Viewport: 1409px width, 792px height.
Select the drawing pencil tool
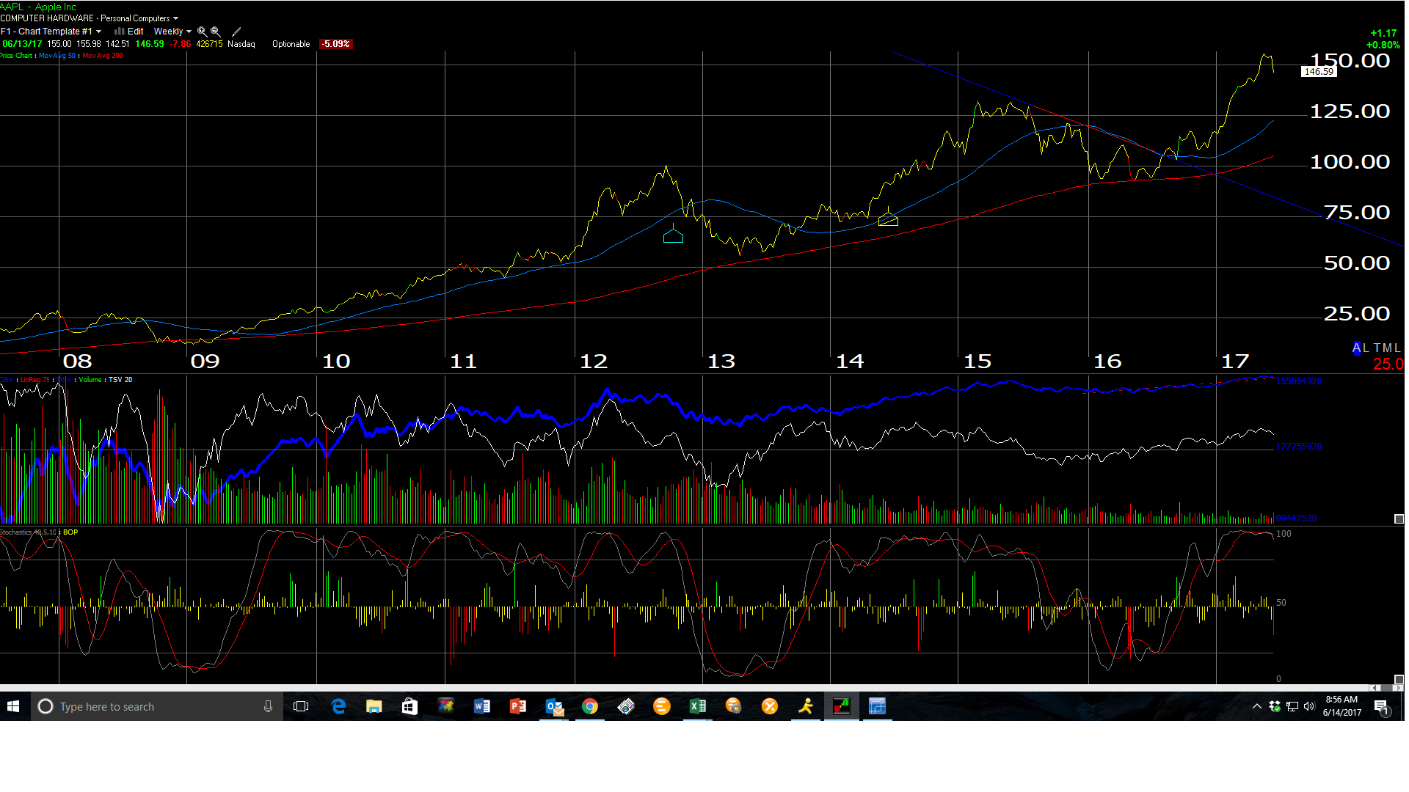tap(236, 32)
